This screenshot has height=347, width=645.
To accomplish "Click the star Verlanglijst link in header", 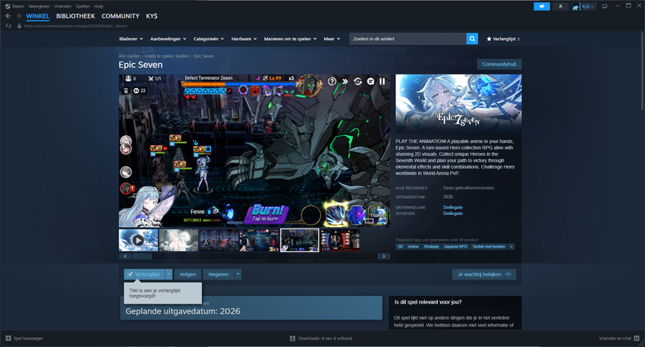I will [x=503, y=39].
